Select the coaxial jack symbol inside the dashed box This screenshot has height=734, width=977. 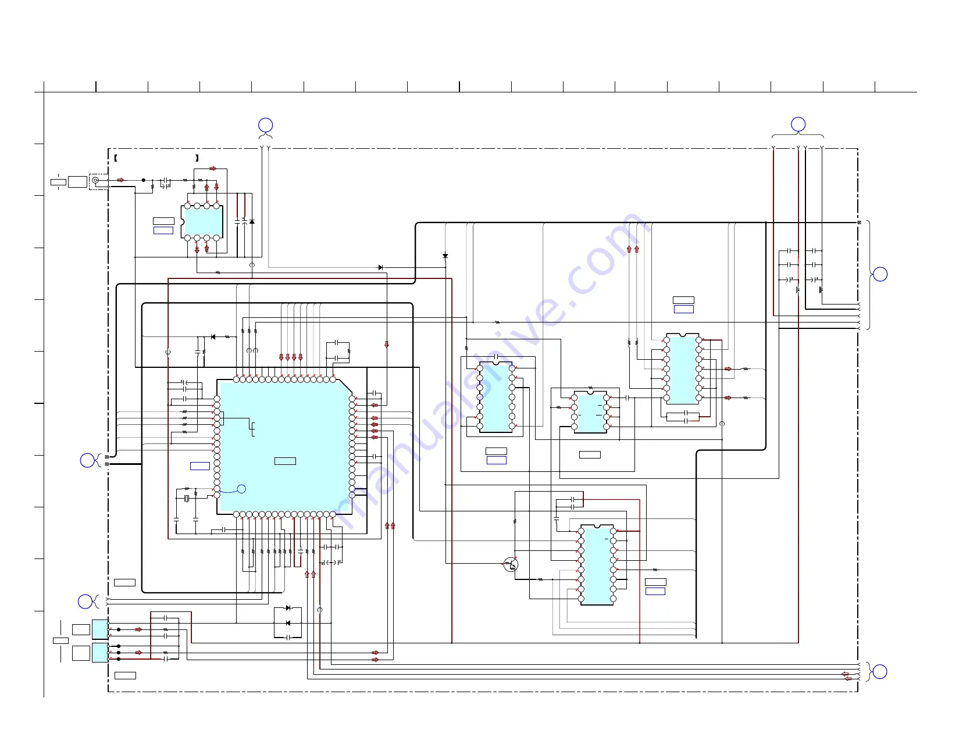pos(96,180)
